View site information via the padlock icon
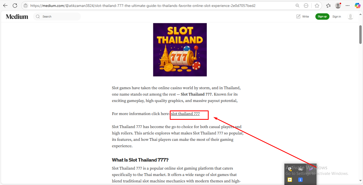The width and height of the screenshot is (363, 185). (x=26, y=5)
